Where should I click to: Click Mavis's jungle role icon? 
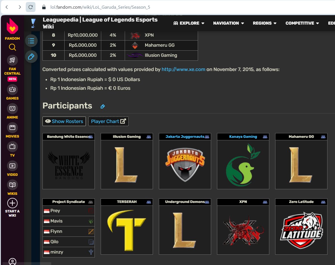pyautogui.click(x=91, y=221)
